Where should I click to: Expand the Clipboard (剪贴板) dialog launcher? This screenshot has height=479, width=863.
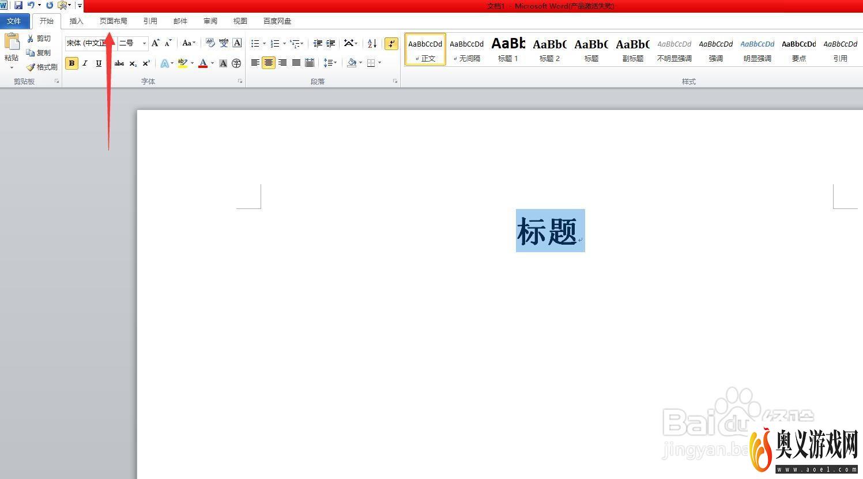pos(56,82)
